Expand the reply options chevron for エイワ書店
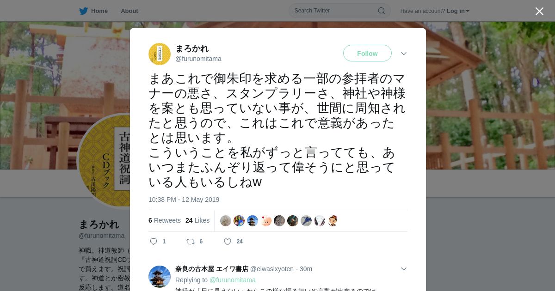 pos(404,269)
